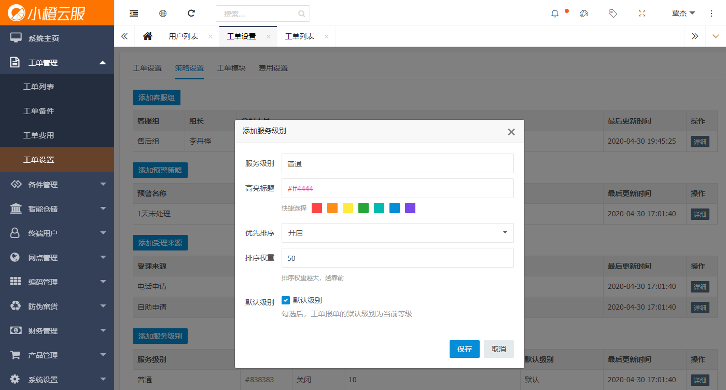726x390 pixels.
Task: Open the theme palette icon
Action: click(x=584, y=13)
